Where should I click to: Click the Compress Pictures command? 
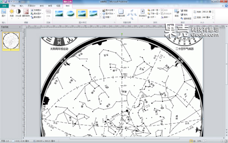click(36, 10)
